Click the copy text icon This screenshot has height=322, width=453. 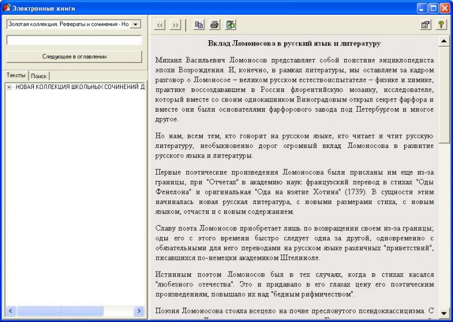coord(199,25)
